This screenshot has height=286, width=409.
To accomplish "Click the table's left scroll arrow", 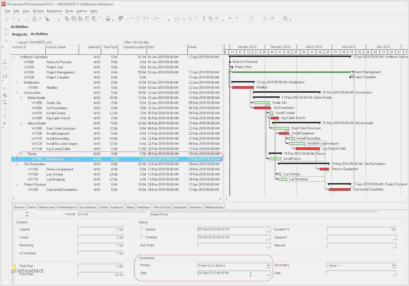I will pos(14,199).
